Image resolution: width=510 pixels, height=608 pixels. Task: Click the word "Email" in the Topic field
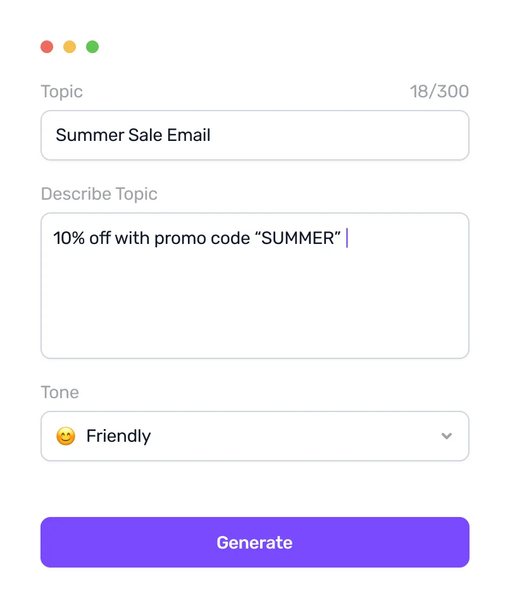pos(189,135)
